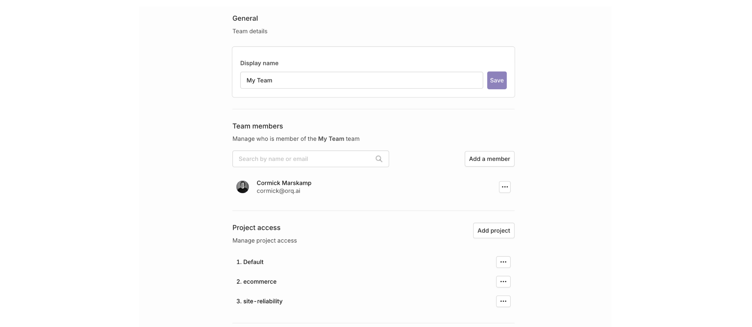752x327 pixels.
Task: Click the Search by name or email field
Action: click(305, 159)
